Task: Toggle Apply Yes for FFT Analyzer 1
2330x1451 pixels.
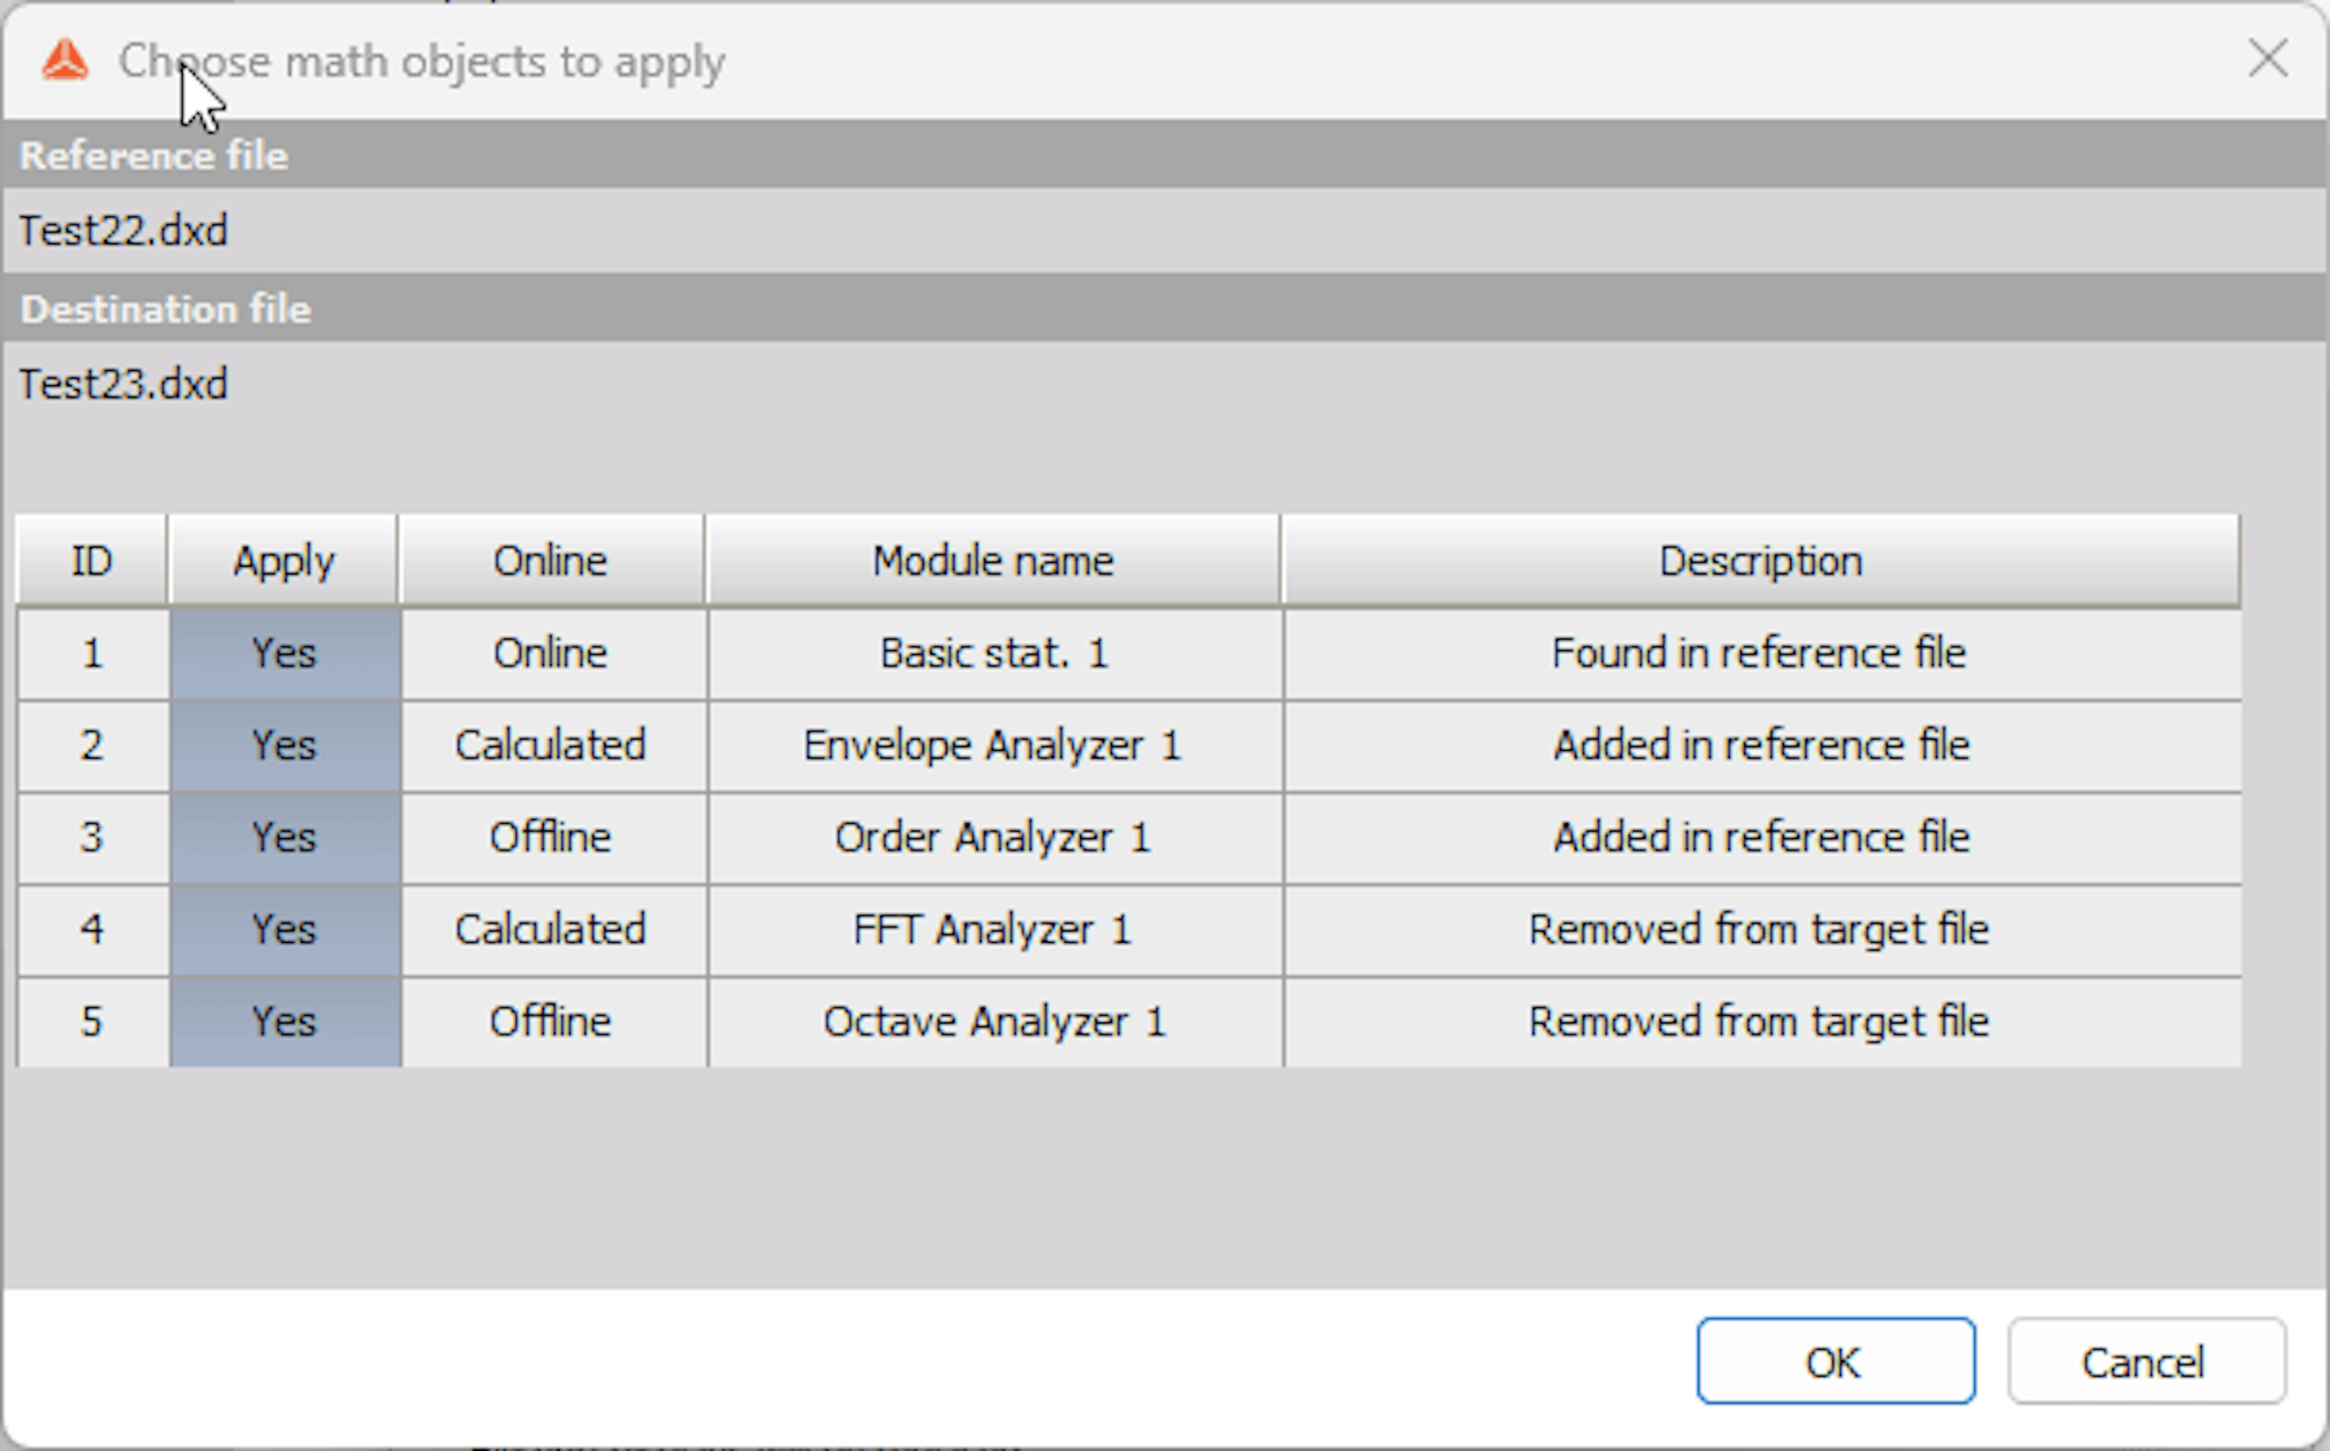Action: 285,931
